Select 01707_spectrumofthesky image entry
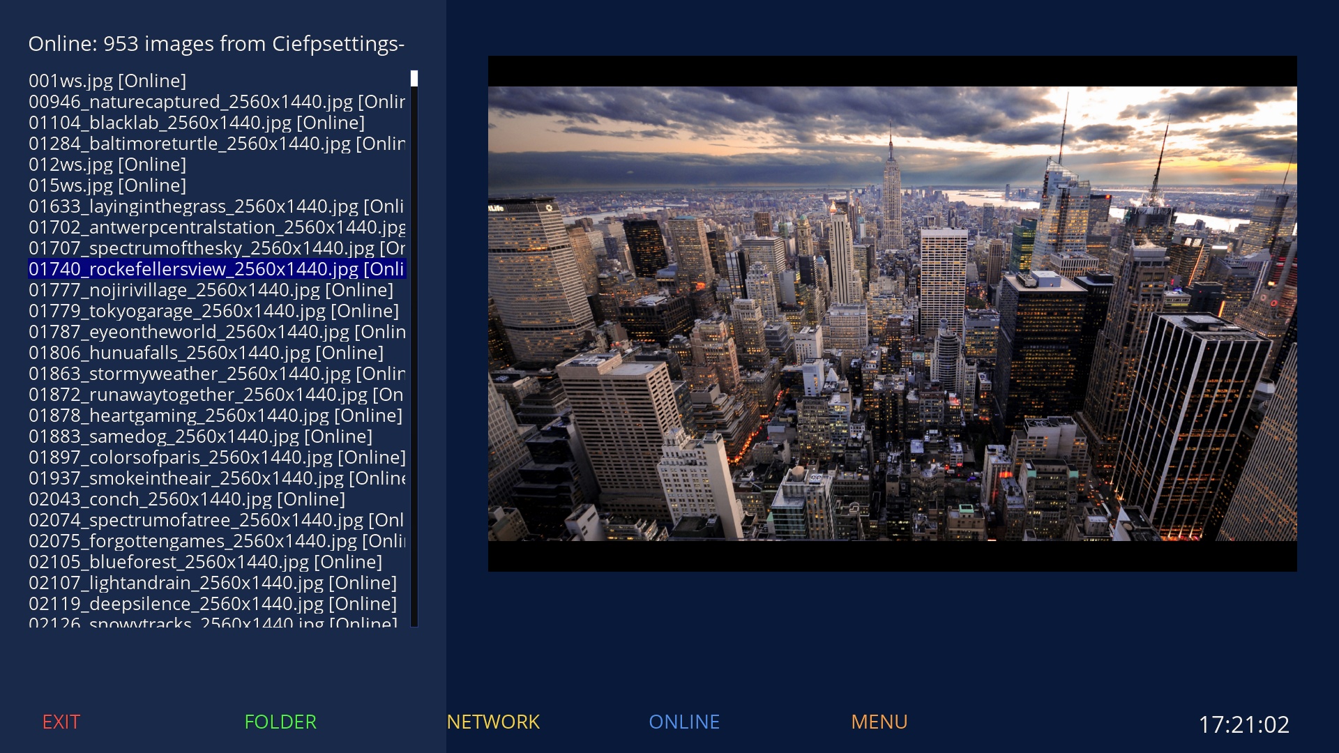The image size is (1339, 753). [217, 248]
